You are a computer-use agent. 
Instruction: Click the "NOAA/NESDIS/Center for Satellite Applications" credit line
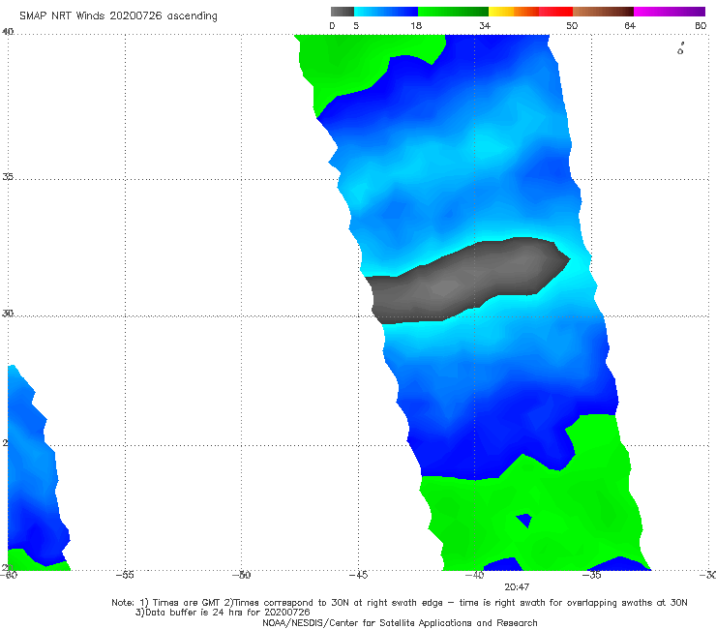[x=400, y=622]
